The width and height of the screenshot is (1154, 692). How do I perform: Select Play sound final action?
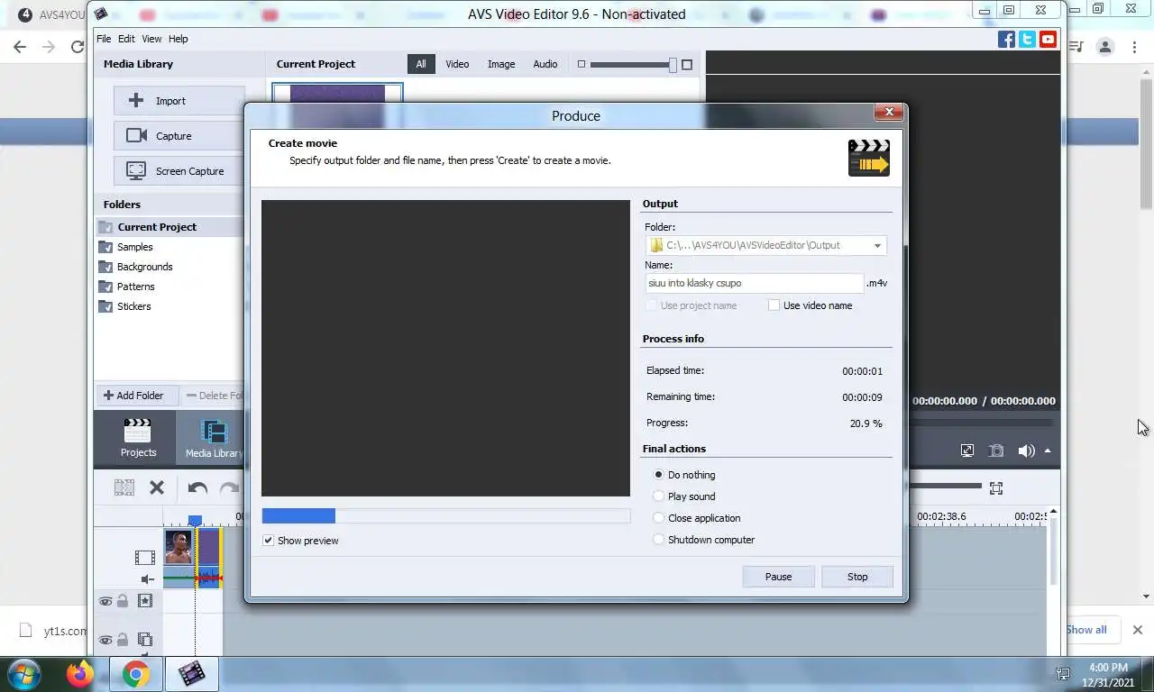[658, 496]
